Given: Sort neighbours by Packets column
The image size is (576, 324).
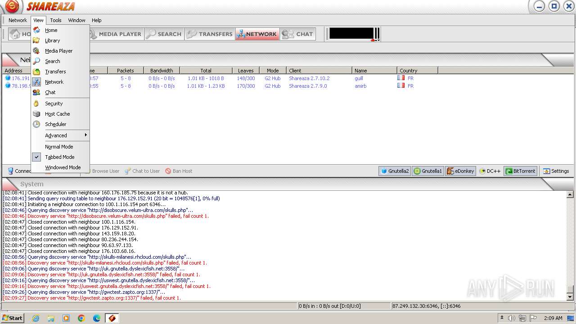Looking at the screenshot, I should 126,71.
